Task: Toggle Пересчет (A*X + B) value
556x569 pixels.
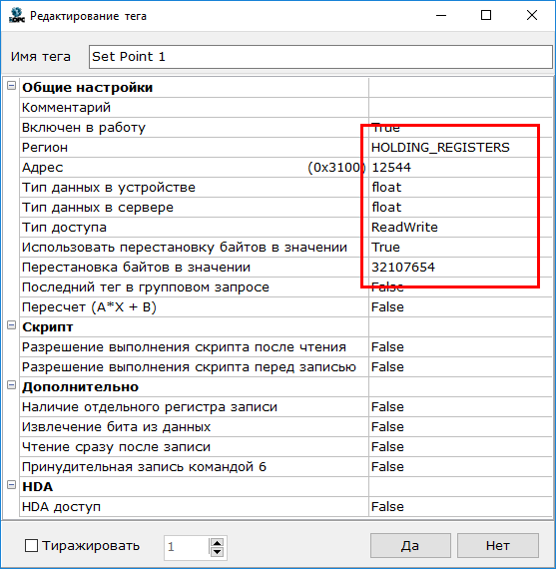Action: [460, 307]
